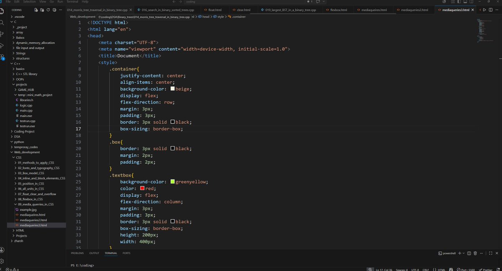
Task: Open terminal panel More Actions ellipsis
Action: (482, 253)
